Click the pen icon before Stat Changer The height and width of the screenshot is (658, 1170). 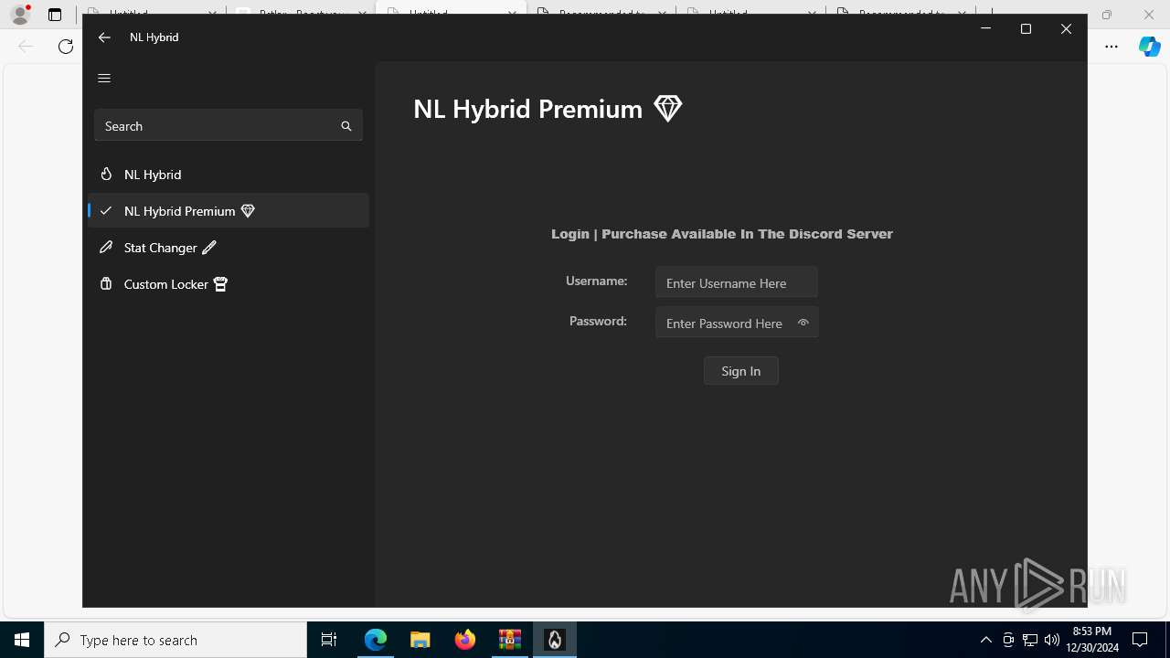(x=106, y=247)
